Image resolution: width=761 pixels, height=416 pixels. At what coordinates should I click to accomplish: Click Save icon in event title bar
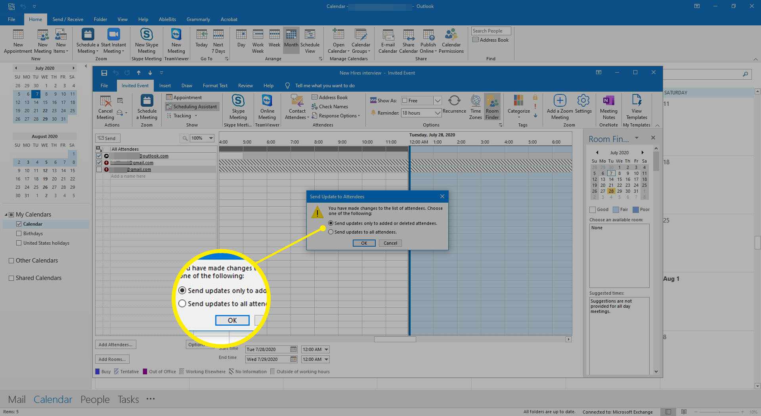click(104, 73)
